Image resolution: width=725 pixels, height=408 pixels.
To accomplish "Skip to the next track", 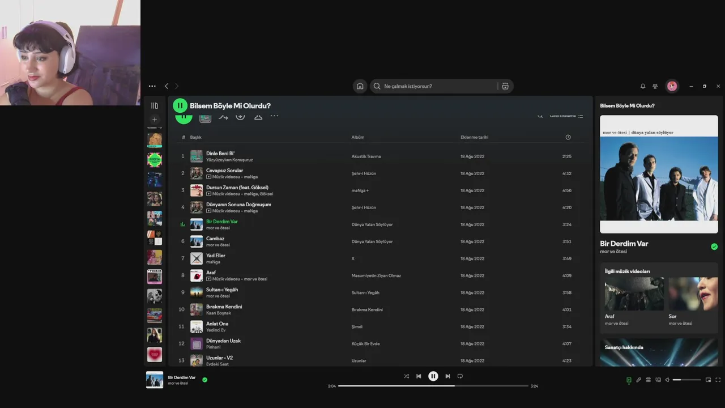I will (447, 376).
